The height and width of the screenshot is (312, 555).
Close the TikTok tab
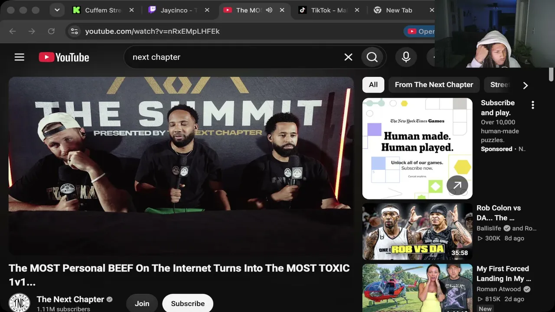357,10
